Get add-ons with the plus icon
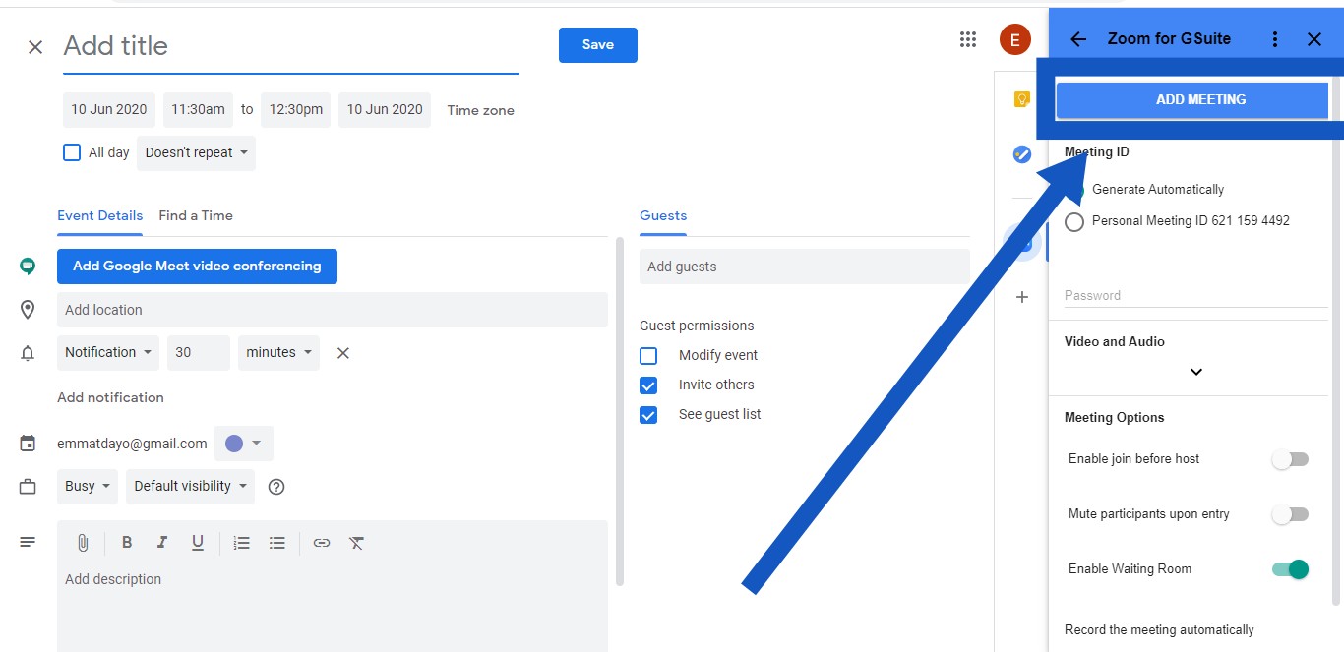This screenshot has width=1344, height=652. [1022, 296]
